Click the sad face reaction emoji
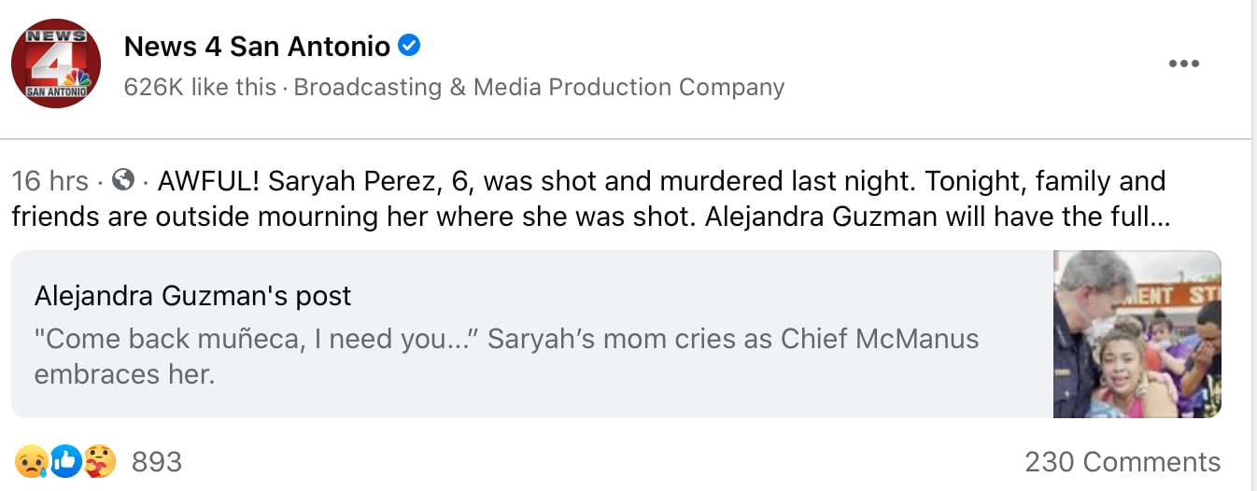Viewport: 1257px width, 491px height. (30, 461)
